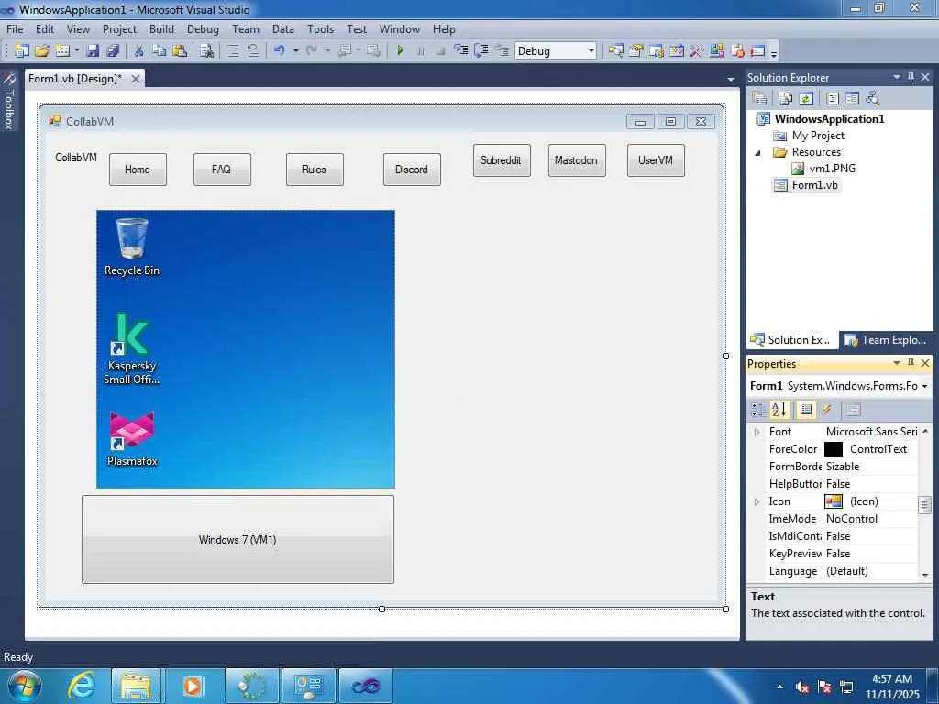This screenshot has width=939, height=704.
Task: Click the Open File folder icon
Action: point(42,51)
